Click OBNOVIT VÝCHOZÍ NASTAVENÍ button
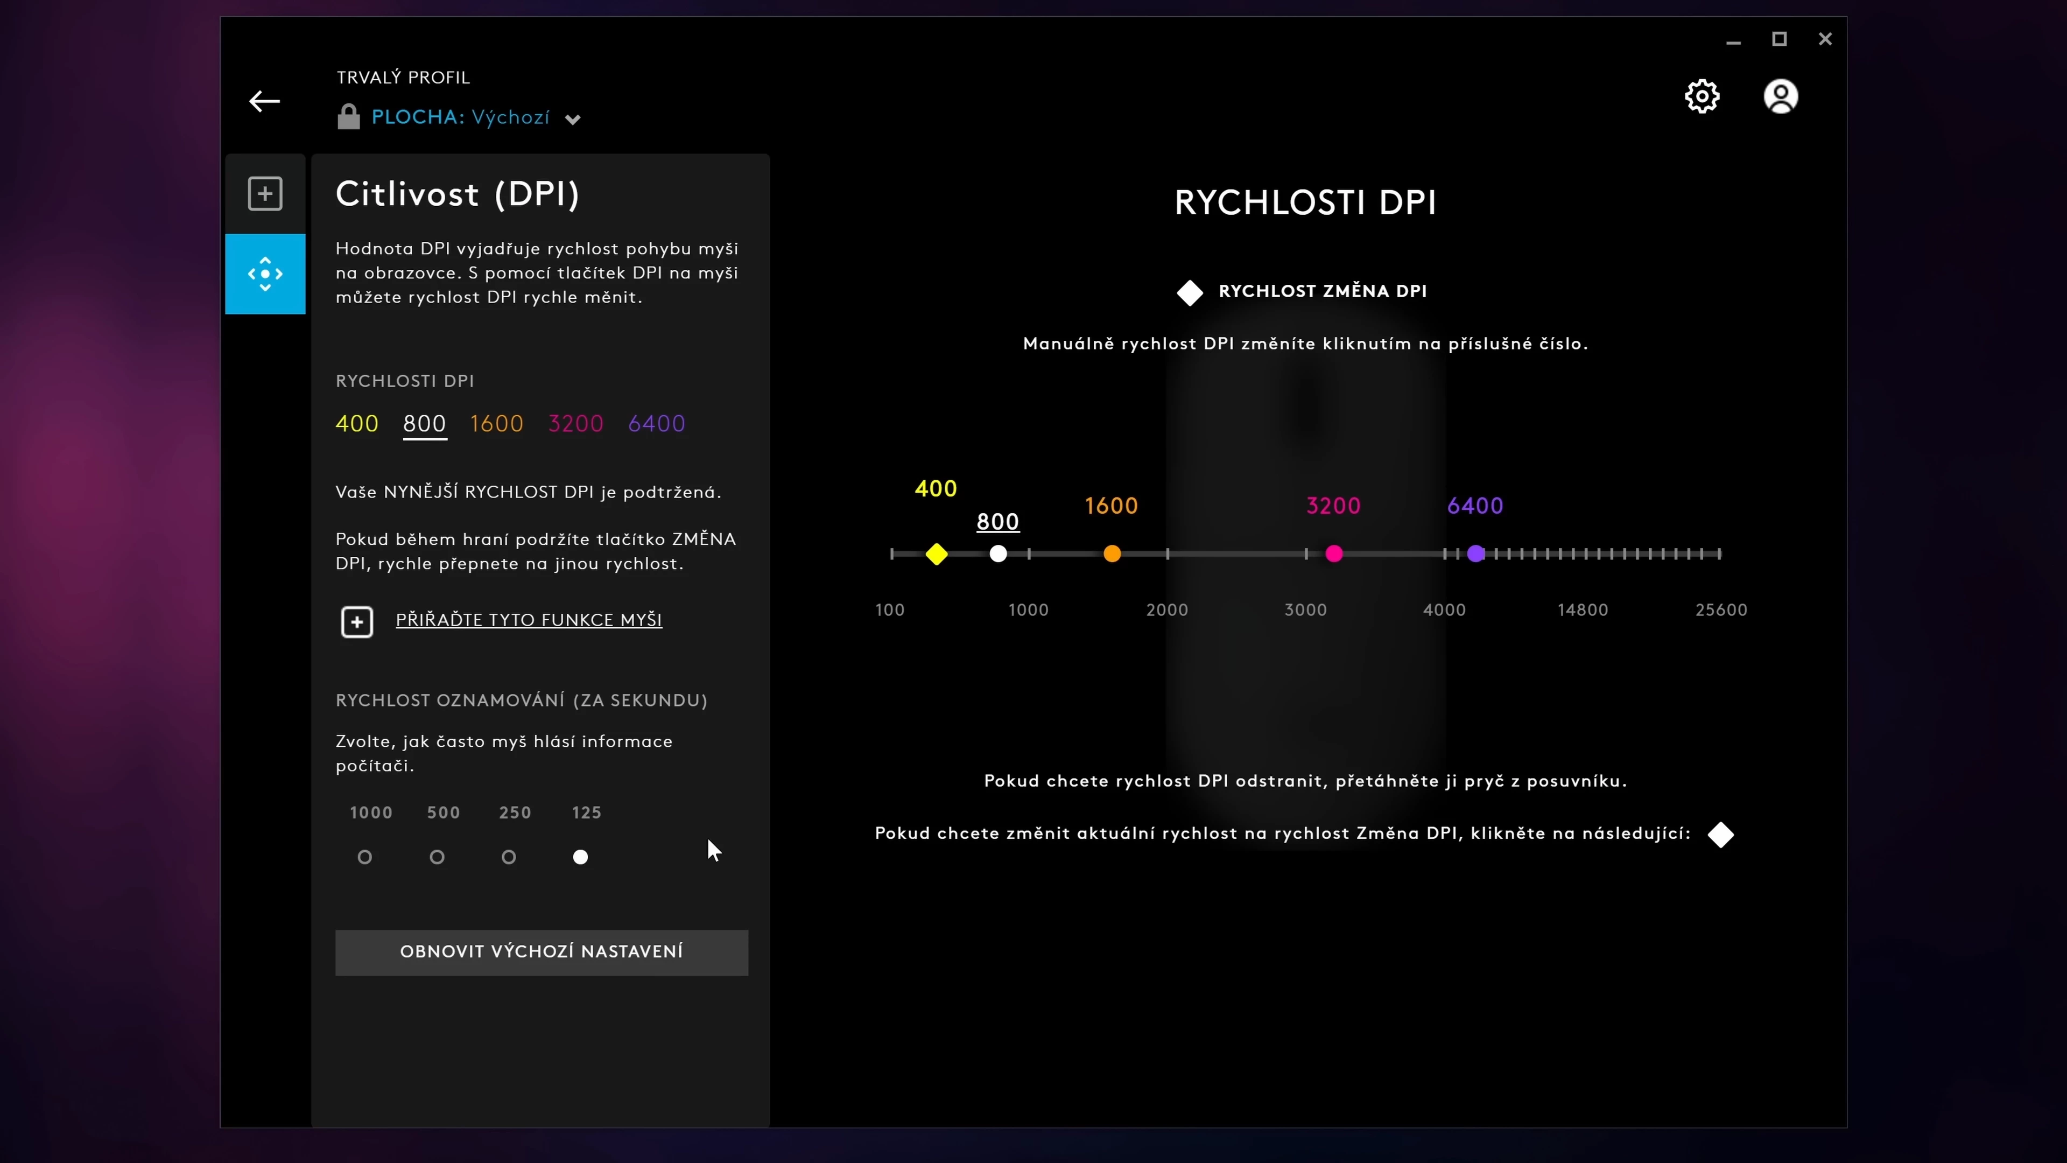This screenshot has width=2067, height=1163. (542, 952)
